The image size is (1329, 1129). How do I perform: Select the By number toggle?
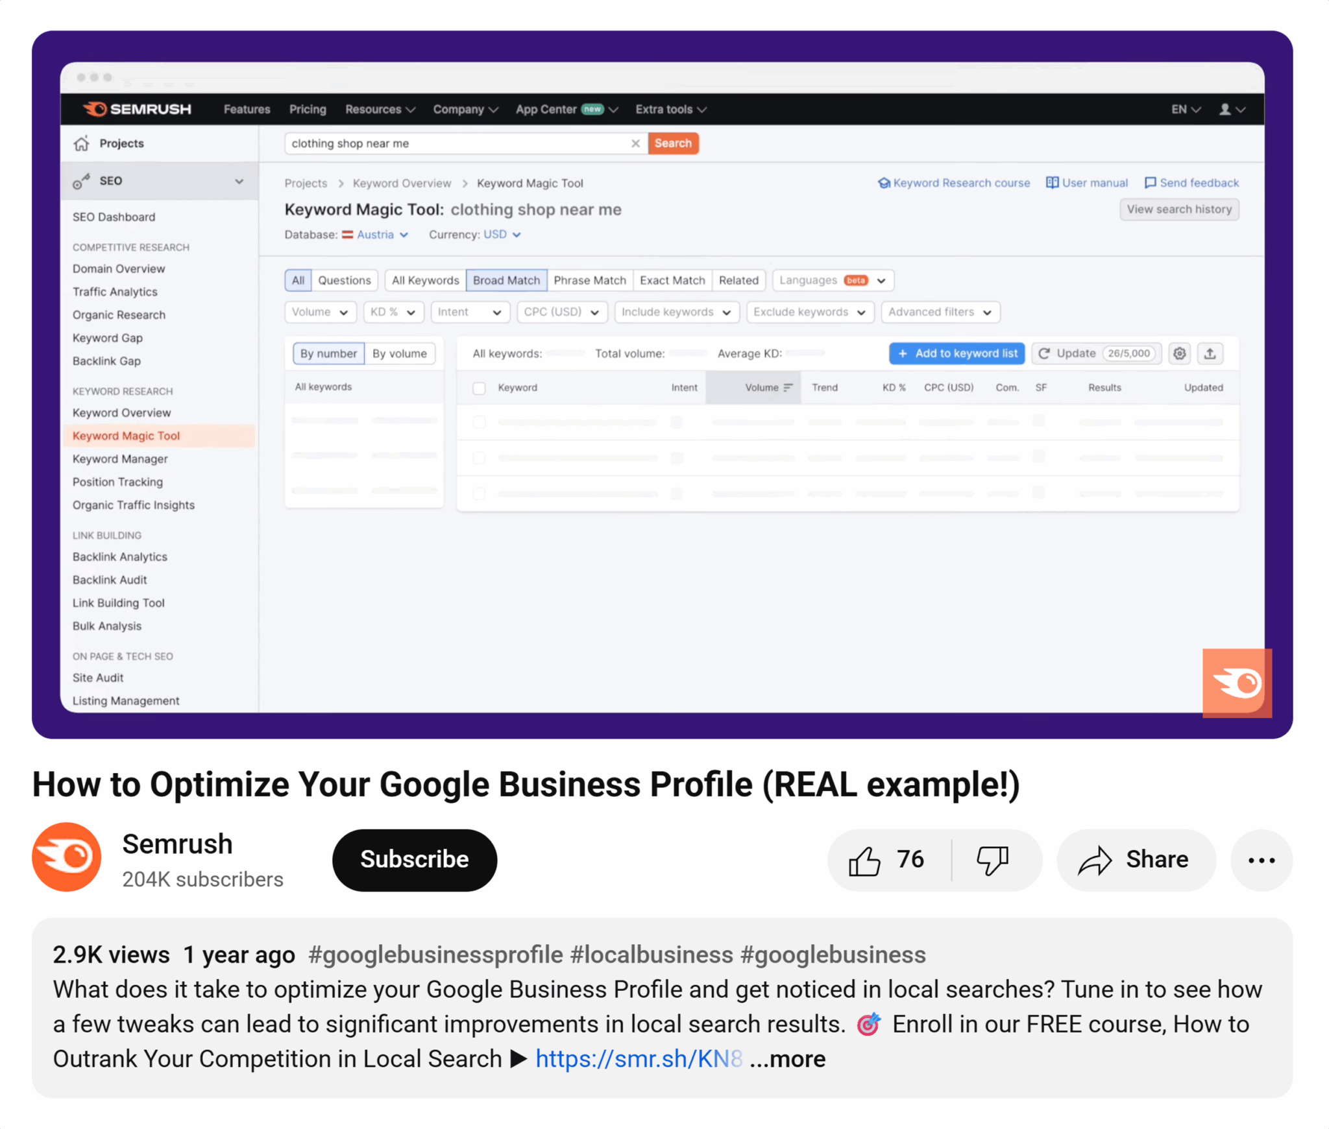pos(328,353)
